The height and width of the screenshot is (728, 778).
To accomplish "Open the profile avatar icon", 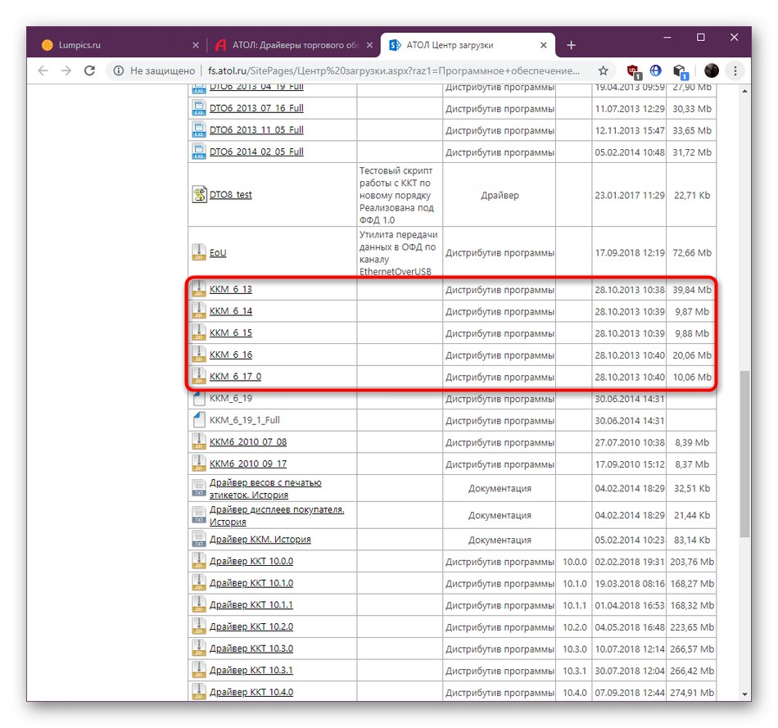I will tap(711, 70).
